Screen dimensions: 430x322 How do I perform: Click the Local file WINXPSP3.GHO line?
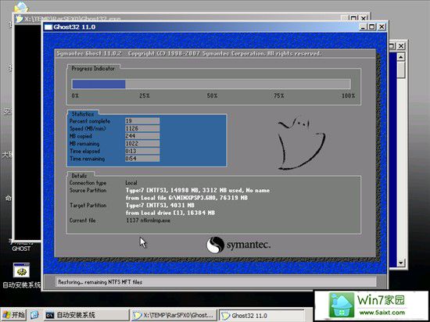pos(187,198)
